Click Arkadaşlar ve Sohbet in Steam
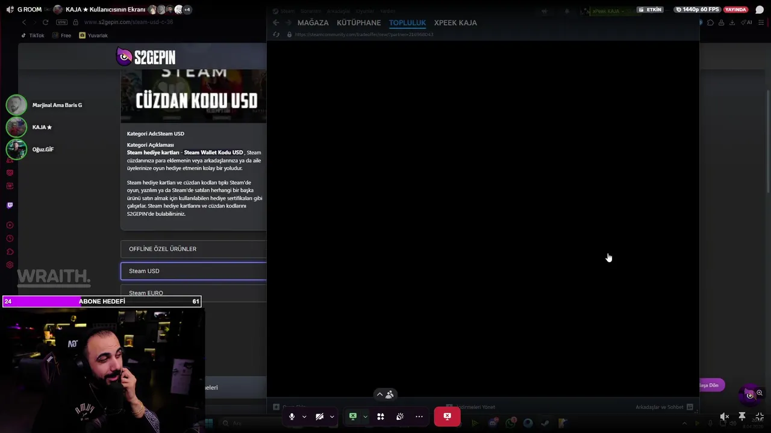The width and height of the screenshot is (771, 433). click(x=664, y=407)
